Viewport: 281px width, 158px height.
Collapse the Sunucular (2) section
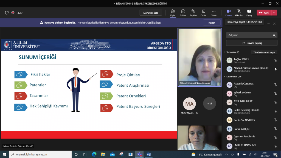[225, 52]
